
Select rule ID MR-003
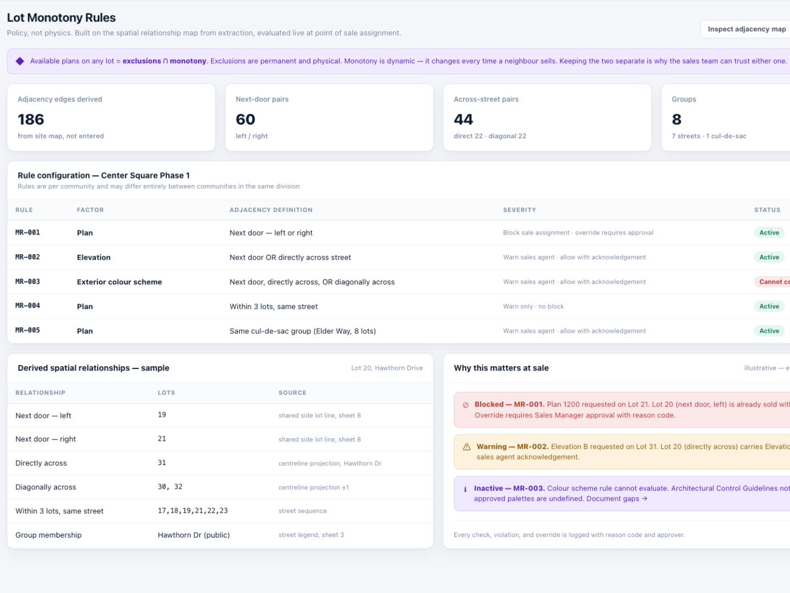click(x=27, y=282)
